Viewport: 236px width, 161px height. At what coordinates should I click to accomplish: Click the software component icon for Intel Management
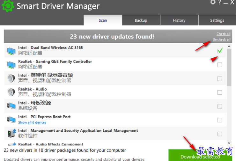coord(12,133)
